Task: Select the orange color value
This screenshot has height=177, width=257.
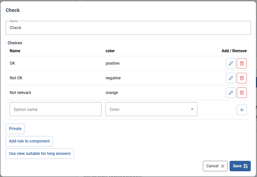Action: tap(112, 93)
